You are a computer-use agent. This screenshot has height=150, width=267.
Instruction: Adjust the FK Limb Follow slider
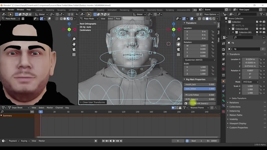click(x=199, y=95)
